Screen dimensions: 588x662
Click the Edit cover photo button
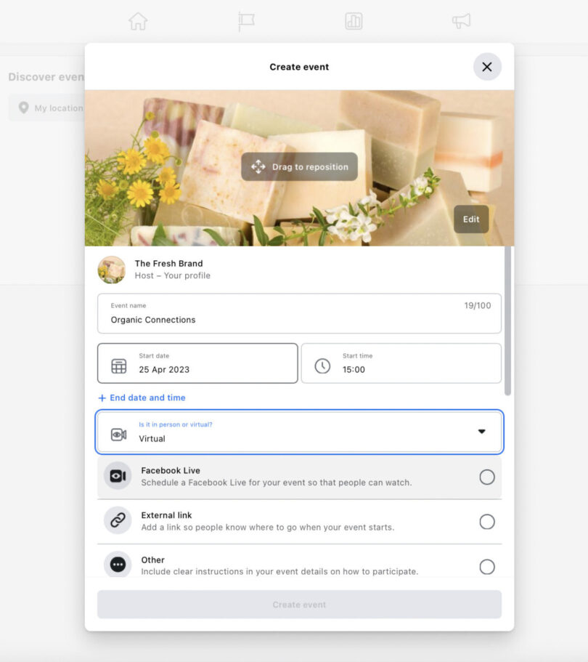click(471, 219)
